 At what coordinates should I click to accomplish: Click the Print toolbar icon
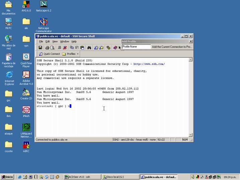47,48
